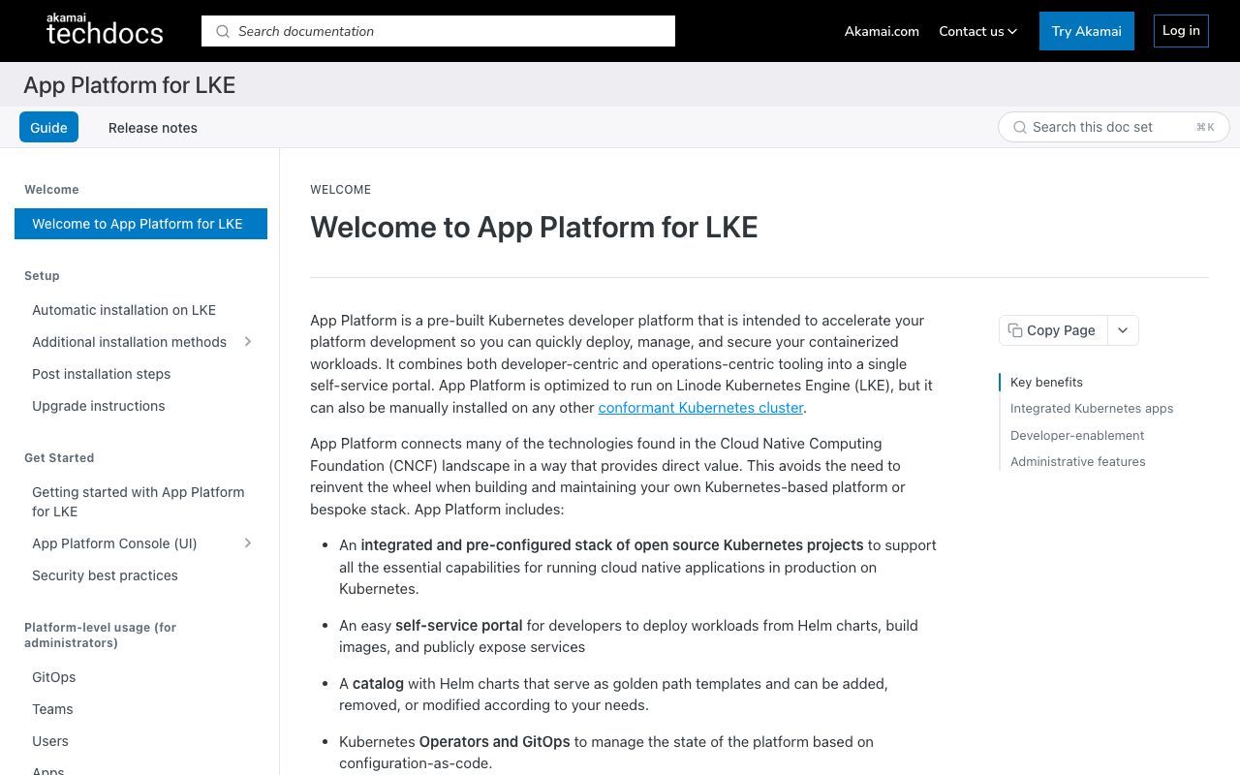This screenshot has height=775, width=1240.
Task: Click the ⌘K shortcut hint badge
Action: 1205,127
